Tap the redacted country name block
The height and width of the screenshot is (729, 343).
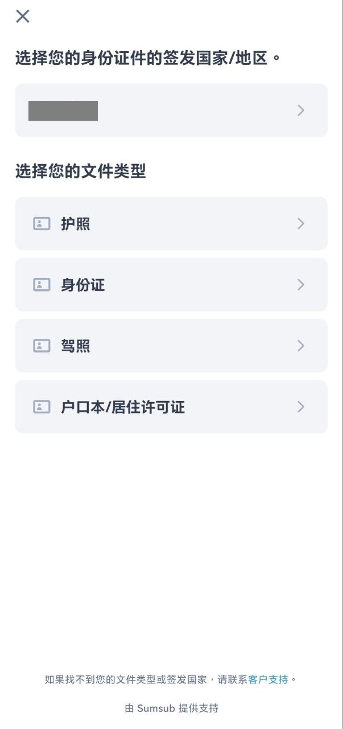[x=63, y=110]
